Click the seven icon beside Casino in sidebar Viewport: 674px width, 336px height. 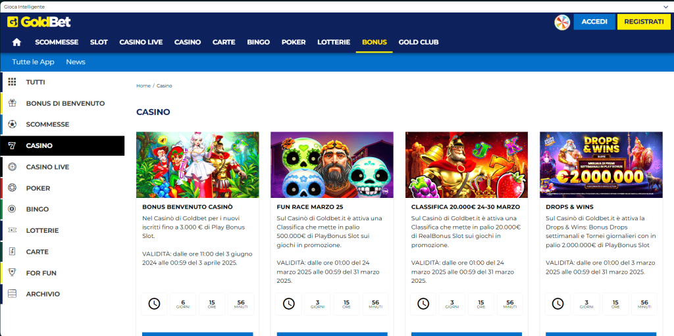click(x=12, y=146)
